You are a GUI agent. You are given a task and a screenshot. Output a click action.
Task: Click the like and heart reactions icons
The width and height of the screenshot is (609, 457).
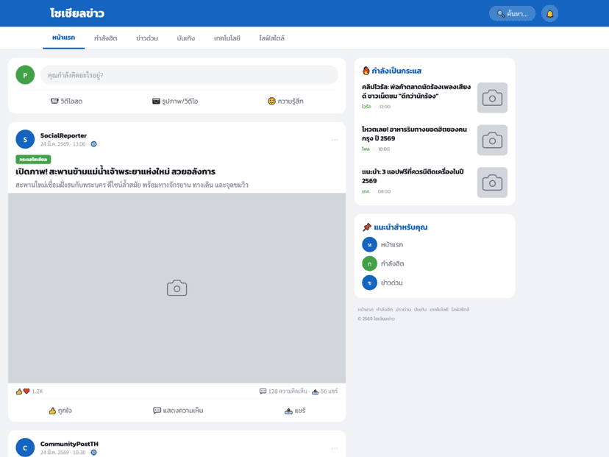point(23,392)
